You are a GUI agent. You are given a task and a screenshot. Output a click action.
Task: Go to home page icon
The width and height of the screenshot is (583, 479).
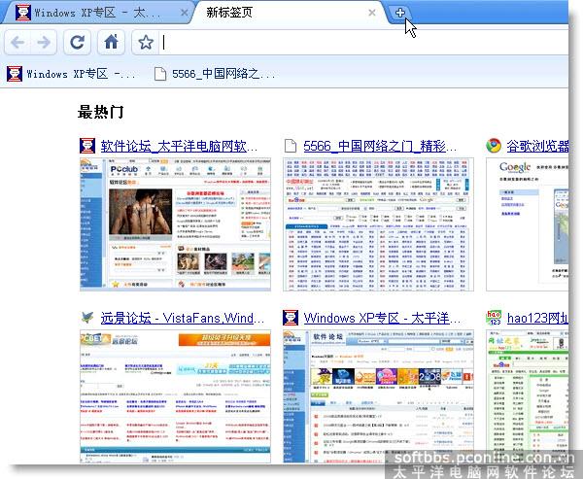[x=111, y=42]
